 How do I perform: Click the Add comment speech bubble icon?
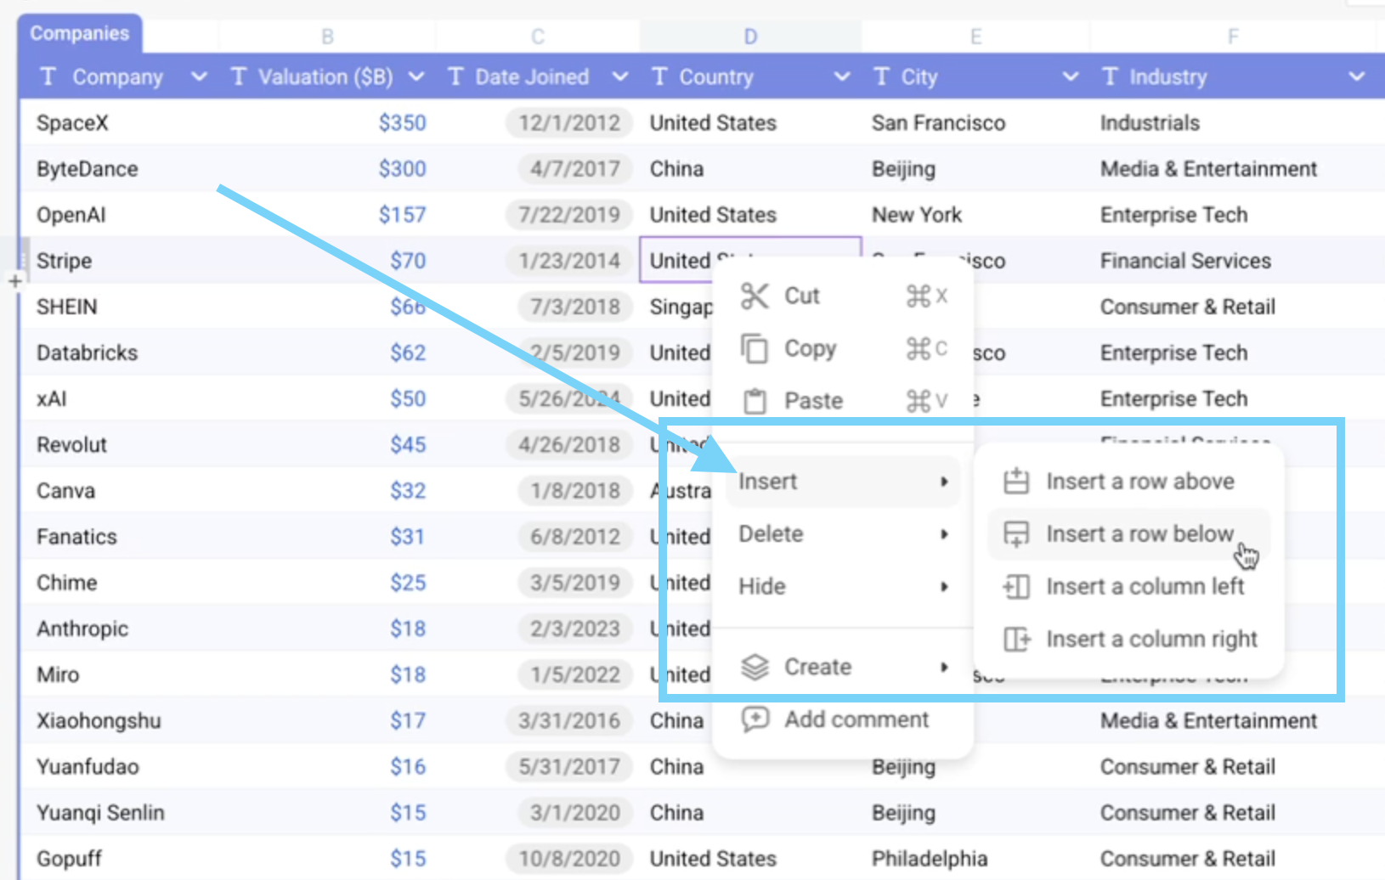755,719
